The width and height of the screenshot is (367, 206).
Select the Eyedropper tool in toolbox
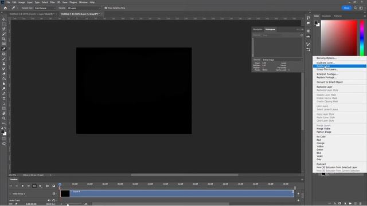pos(4,49)
